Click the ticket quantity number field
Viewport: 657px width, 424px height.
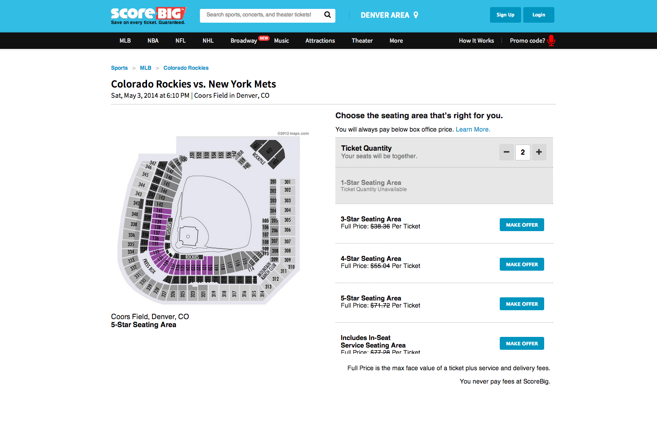click(522, 152)
